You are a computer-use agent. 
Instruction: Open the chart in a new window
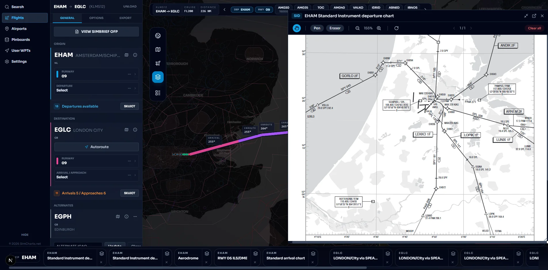[x=534, y=16]
